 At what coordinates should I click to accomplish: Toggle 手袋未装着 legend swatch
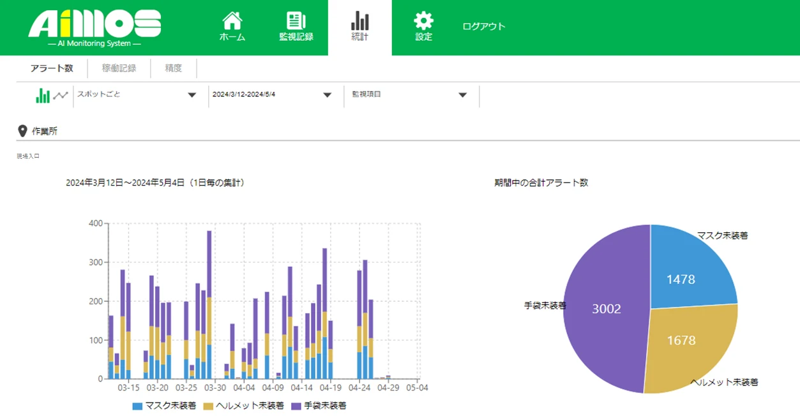click(296, 406)
